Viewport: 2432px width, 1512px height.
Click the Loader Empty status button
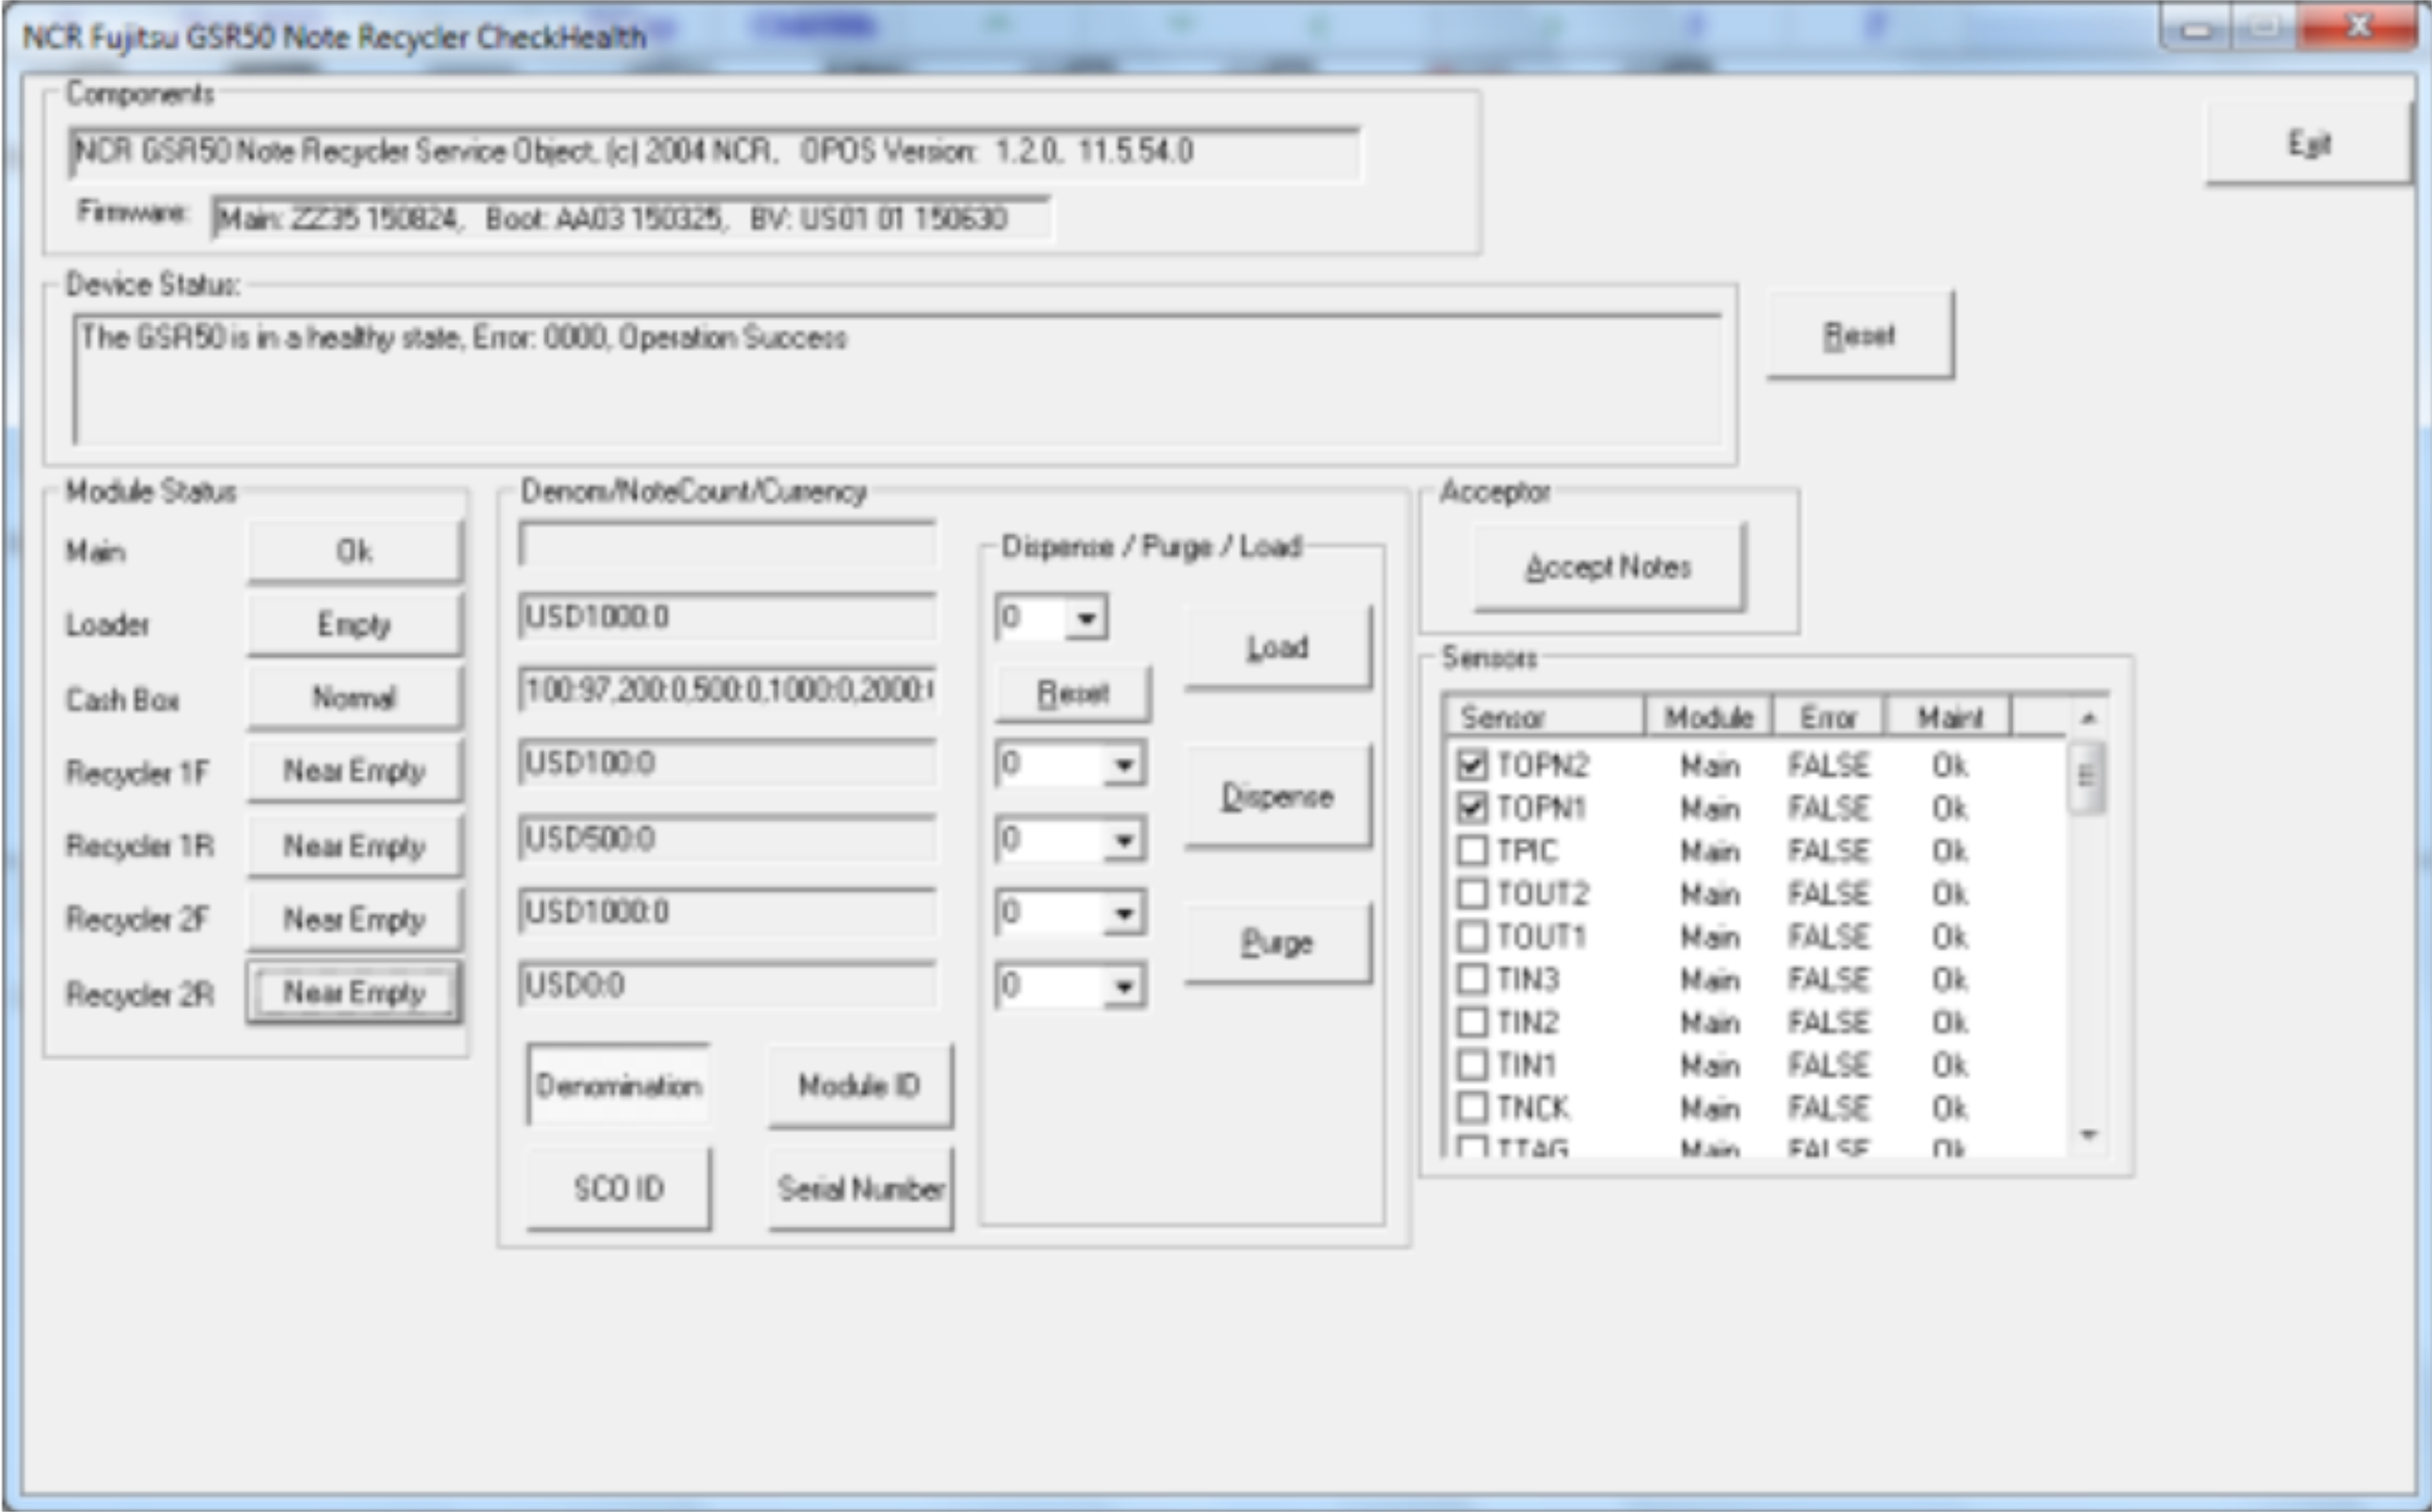point(355,624)
